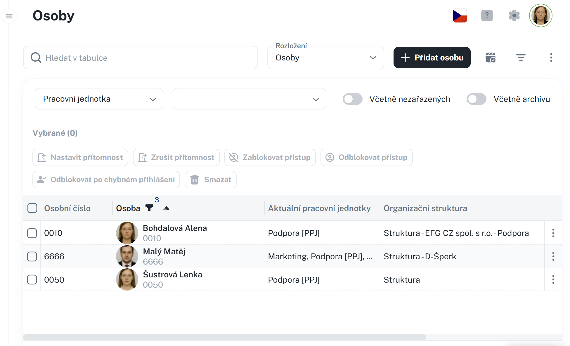Open the table filter lines icon
This screenshot has width=570, height=346.
tap(521, 58)
